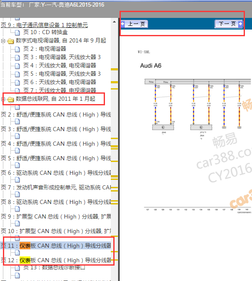Screen dimensions: 252x281
Task: Click page icon beside 页 4：天线放大器
Action: tap(17, 66)
